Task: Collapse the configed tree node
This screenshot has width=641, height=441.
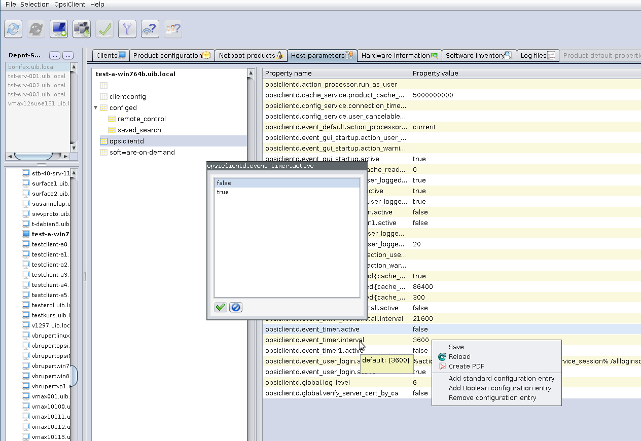Action: 96,107
